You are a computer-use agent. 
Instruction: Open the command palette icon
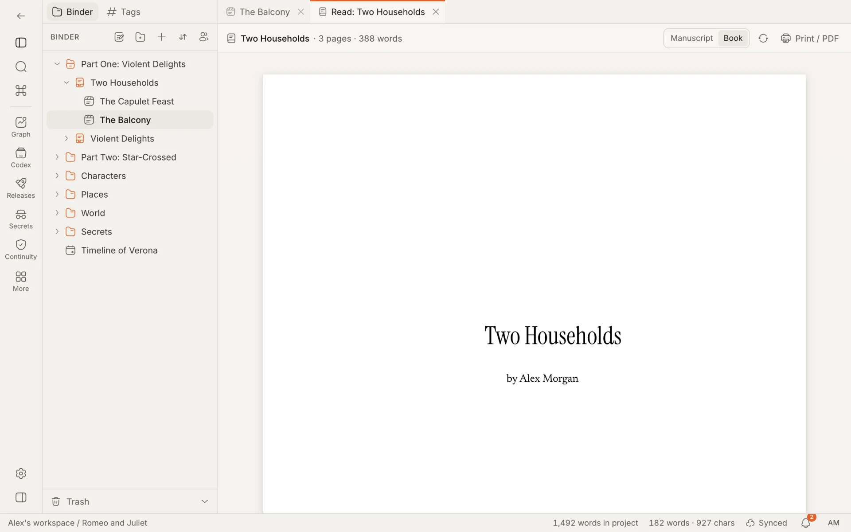tap(21, 90)
